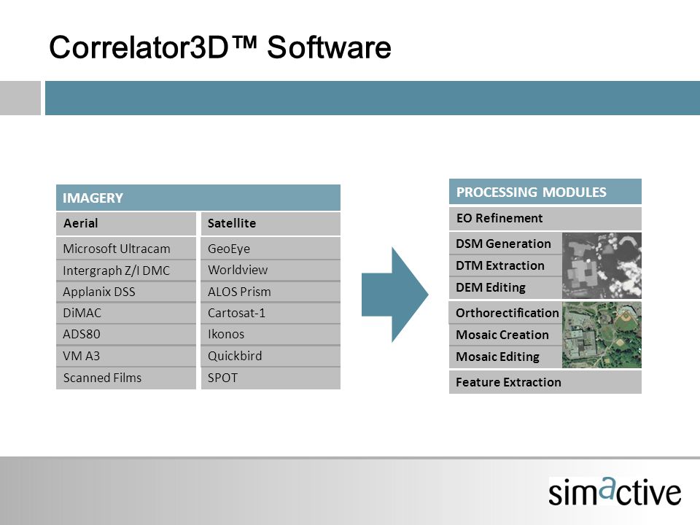Click the color aerial orthophoto thumbnail
700x525 pixels.
pyautogui.click(x=602, y=335)
